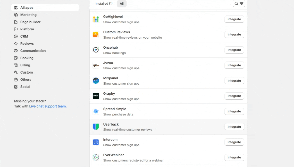Click the Platform flag icon
Screen dimensions: 294x167
point(16,29)
